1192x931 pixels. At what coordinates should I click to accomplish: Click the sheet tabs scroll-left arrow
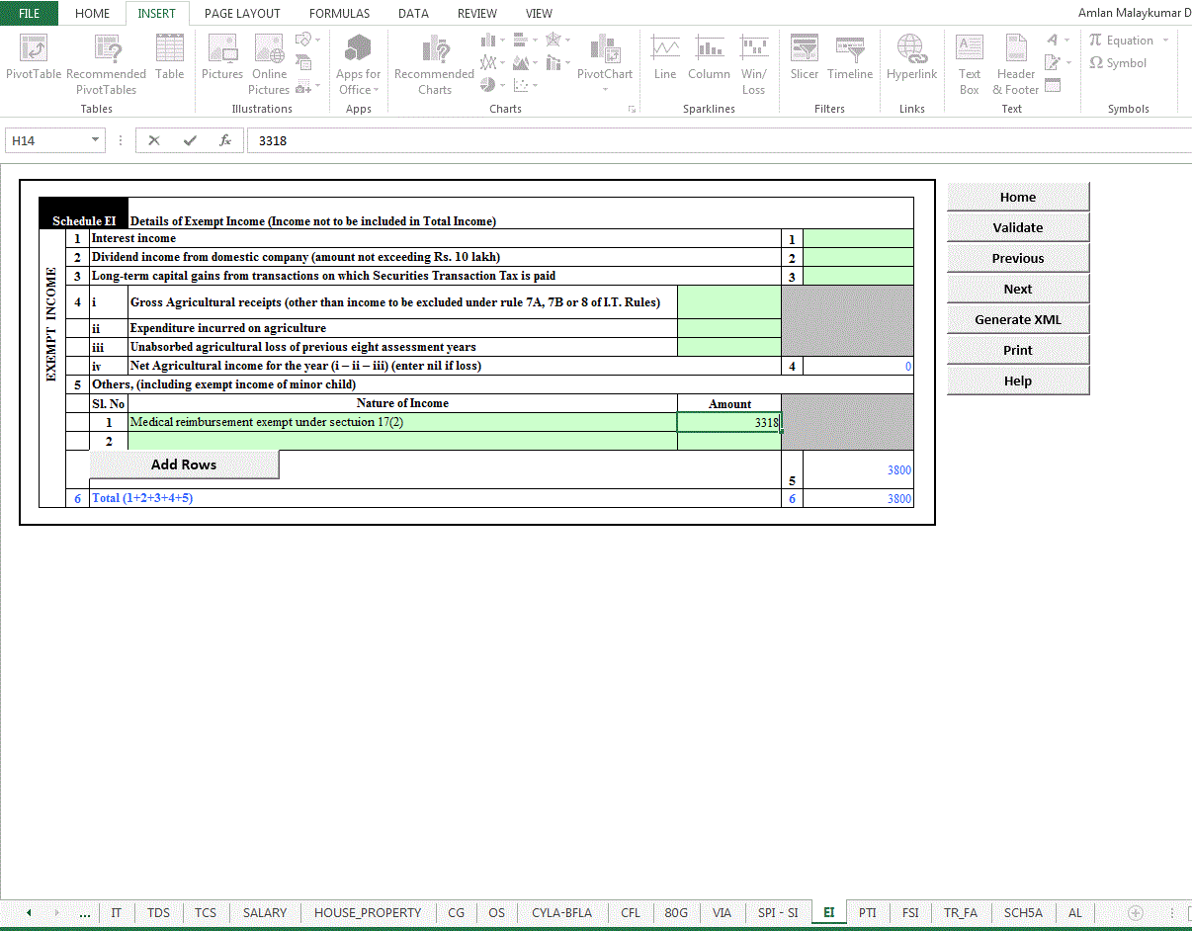(30, 912)
